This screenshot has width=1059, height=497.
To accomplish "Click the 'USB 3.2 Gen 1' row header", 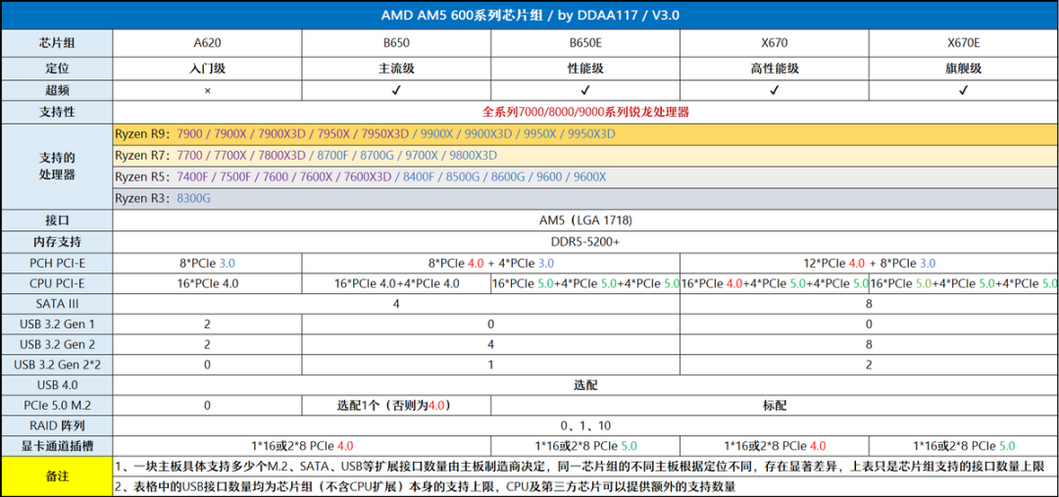I will tap(57, 324).
